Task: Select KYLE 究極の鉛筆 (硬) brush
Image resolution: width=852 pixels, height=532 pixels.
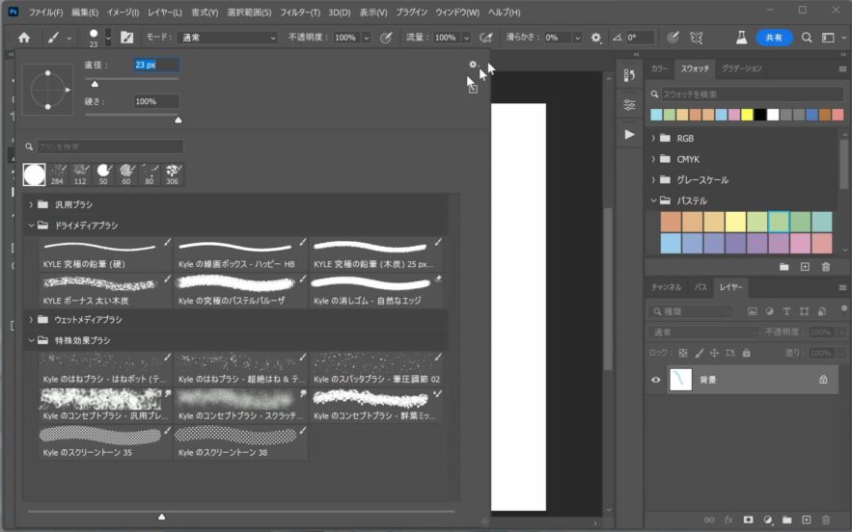Action: 105,254
